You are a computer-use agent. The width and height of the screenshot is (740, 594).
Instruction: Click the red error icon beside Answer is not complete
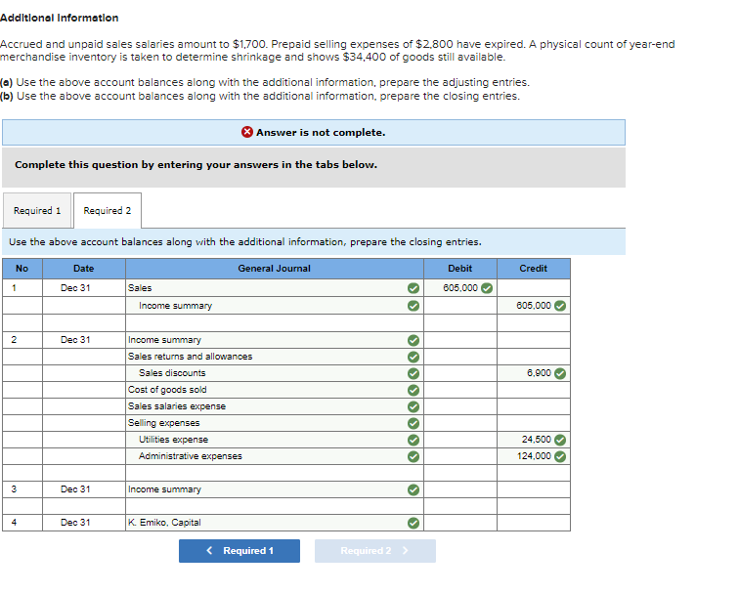coord(246,132)
